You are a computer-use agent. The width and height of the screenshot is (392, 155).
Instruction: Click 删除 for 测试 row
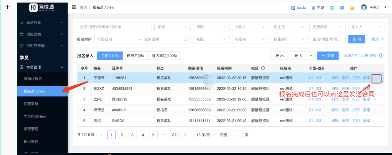346,120
